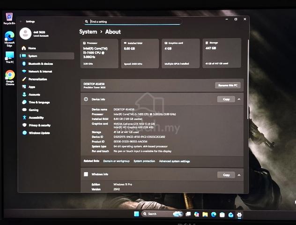
Task: Click the dell 3620 account avatar
Action: point(25,33)
